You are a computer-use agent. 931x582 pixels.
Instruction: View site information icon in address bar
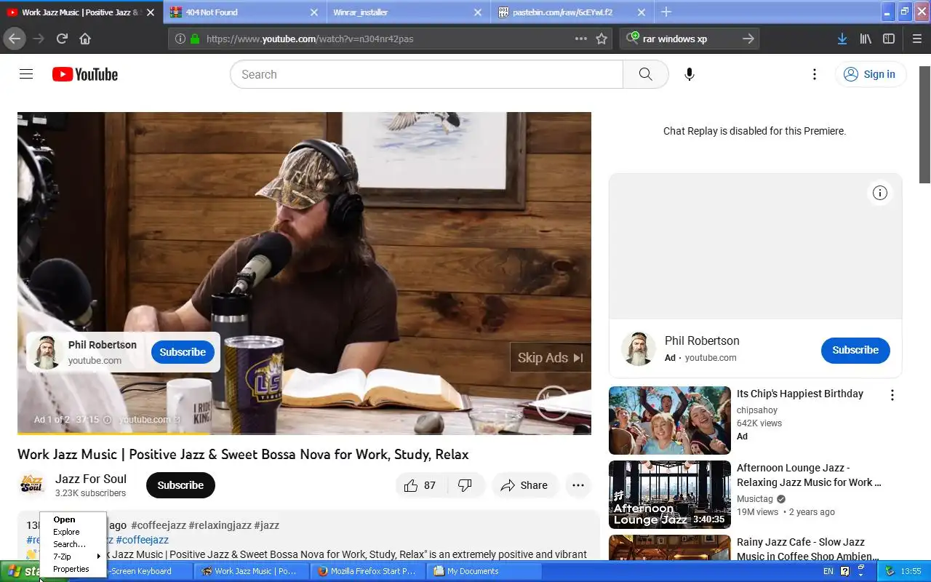tap(180, 39)
